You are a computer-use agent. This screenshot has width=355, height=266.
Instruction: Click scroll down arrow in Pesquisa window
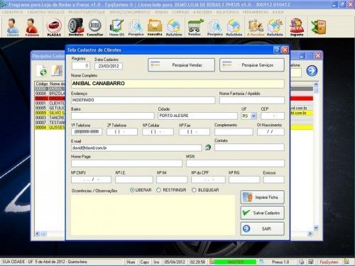point(316,228)
